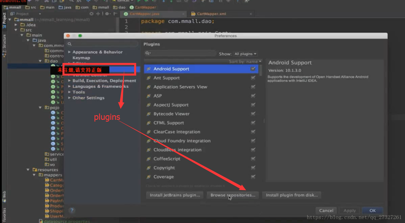Expand the .idea folder in project tree

(16, 25)
